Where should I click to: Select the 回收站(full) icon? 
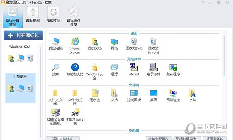click(134, 43)
